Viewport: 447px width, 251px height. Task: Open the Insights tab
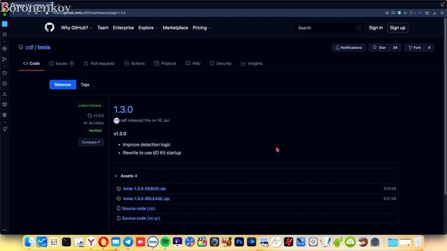pos(251,63)
